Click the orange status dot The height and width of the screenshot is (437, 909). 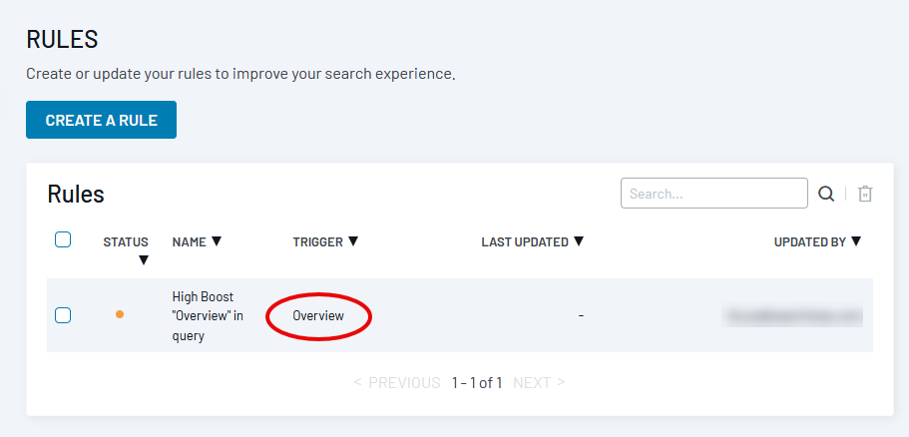click(x=120, y=315)
